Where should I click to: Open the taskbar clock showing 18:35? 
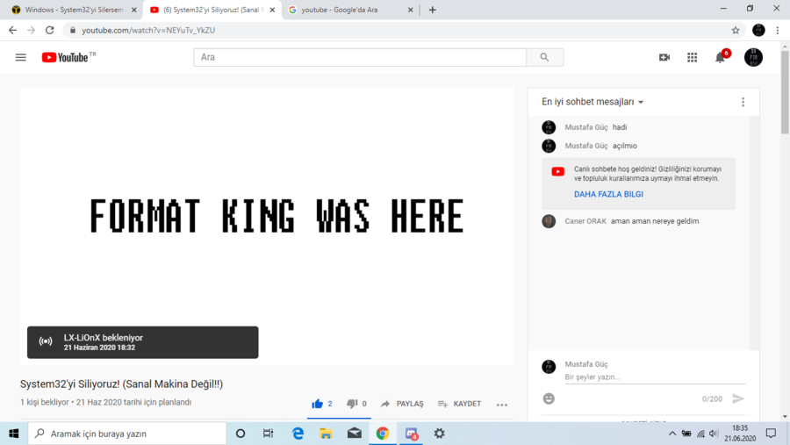pyautogui.click(x=740, y=434)
